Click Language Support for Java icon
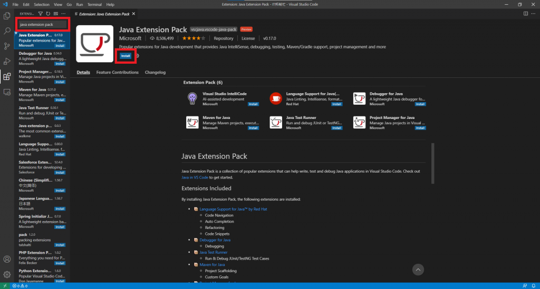 (x=275, y=98)
